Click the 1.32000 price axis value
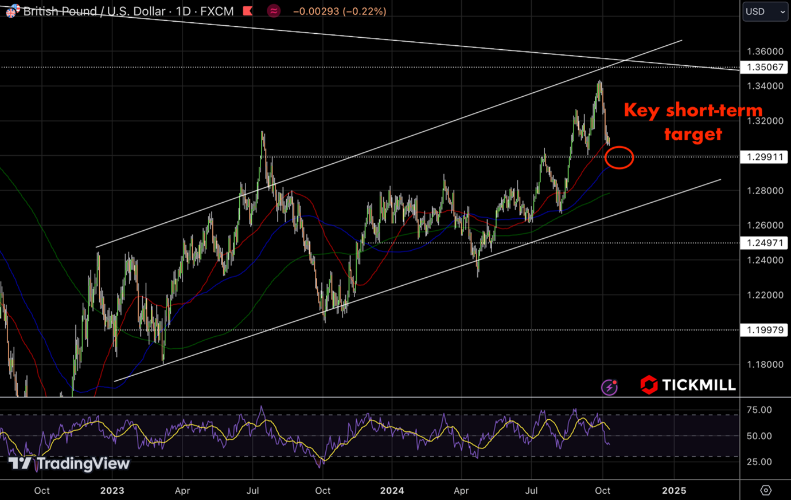This screenshot has width=791, height=500. (x=765, y=121)
